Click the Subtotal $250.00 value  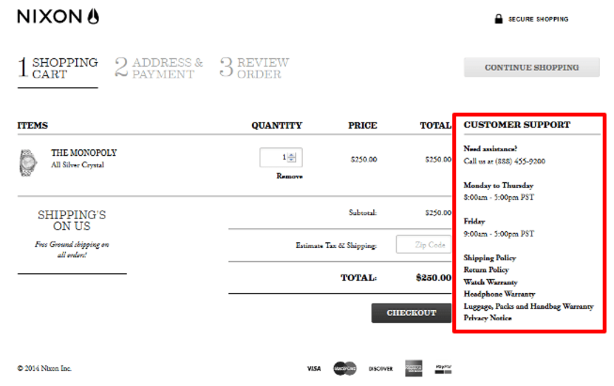pyautogui.click(x=438, y=213)
